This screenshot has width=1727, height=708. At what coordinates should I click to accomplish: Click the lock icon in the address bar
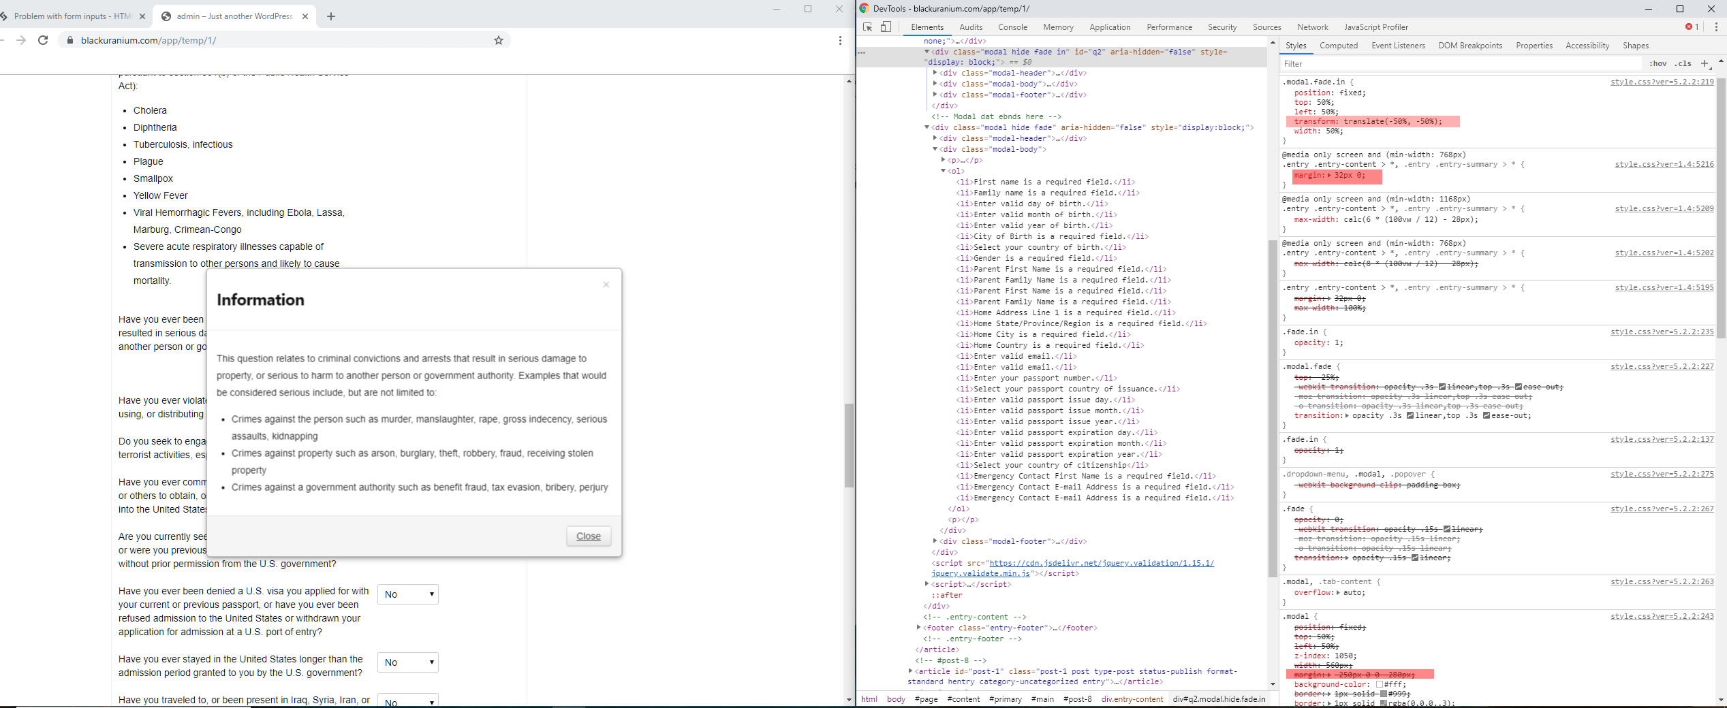[69, 40]
